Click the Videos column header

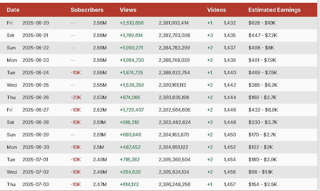pyautogui.click(x=216, y=10)
